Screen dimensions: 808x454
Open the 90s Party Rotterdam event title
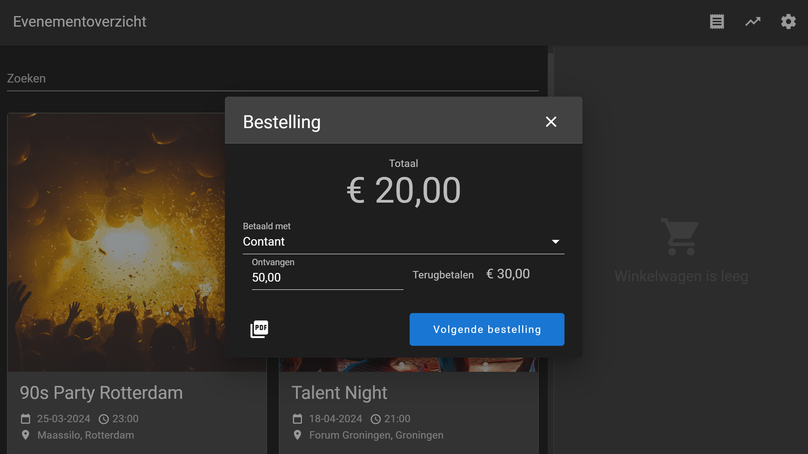[x=101, y=393]
